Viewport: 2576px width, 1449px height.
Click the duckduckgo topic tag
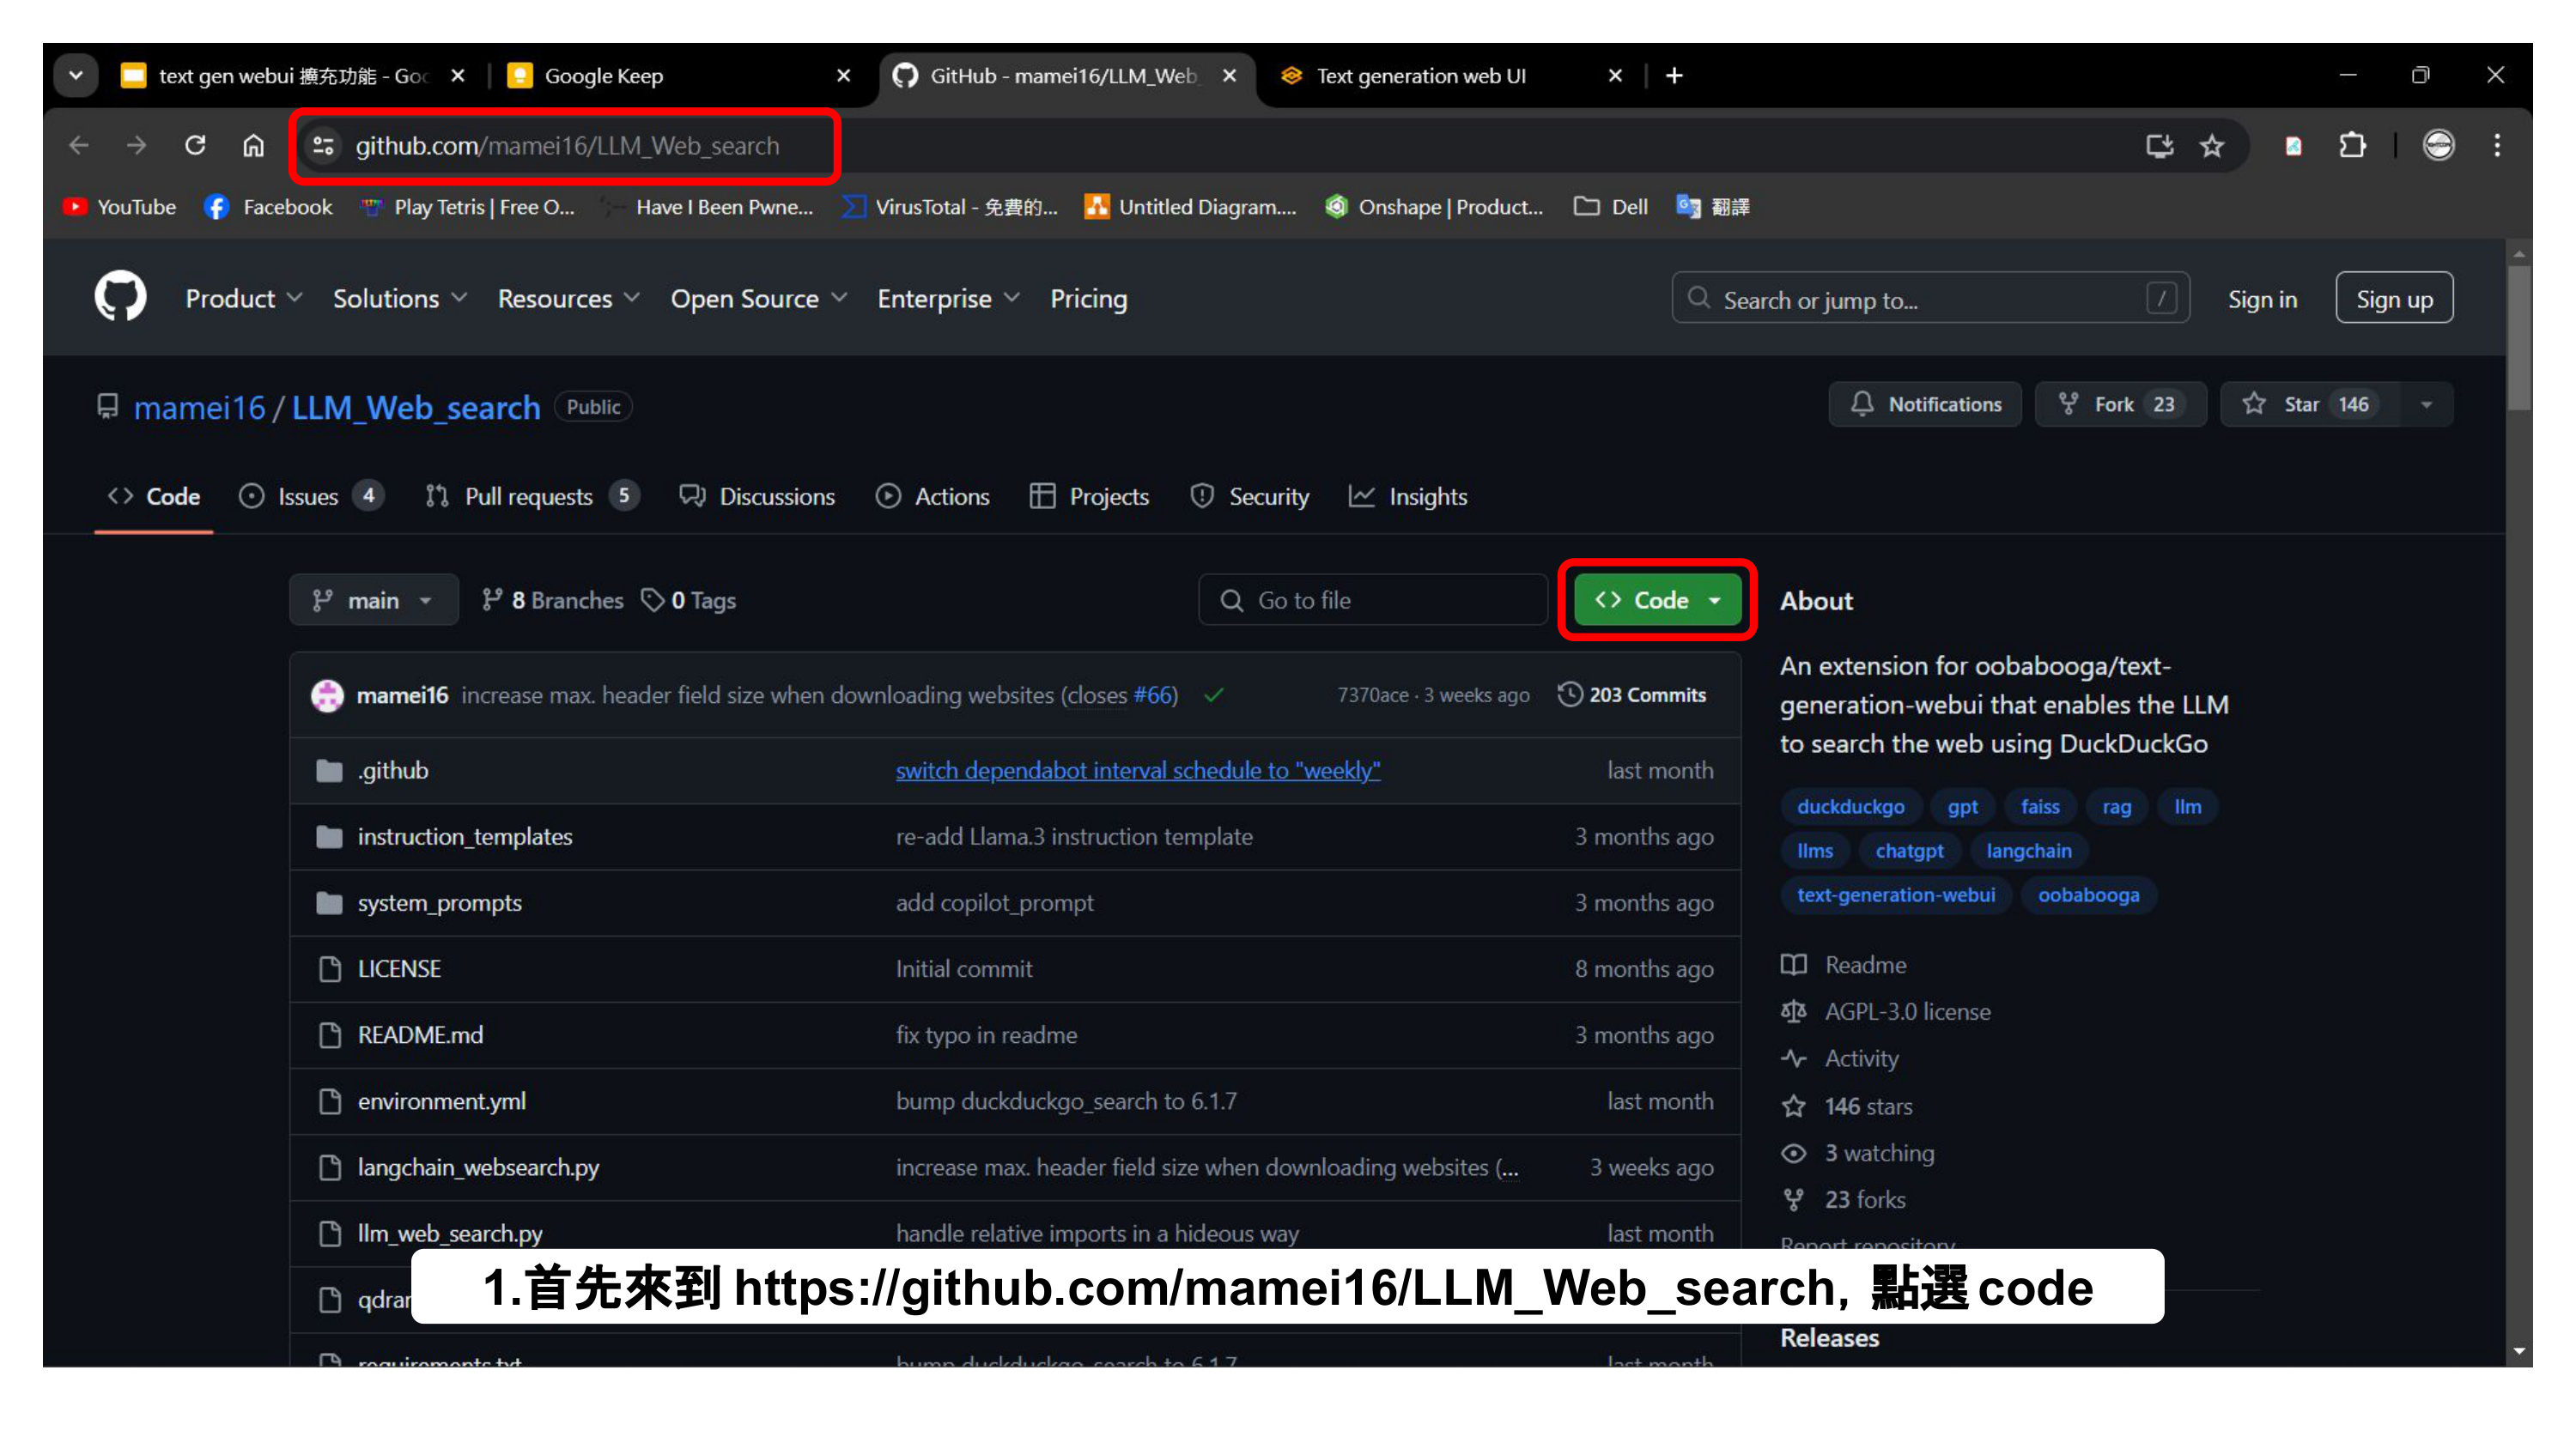coord(1850,806)
